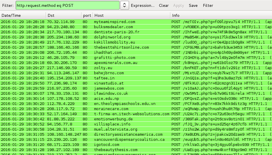The width and height of the screenshot is (272, 155).
Task: Select the packet row for dolphinworld.org
Action: (x=112, y=37)
